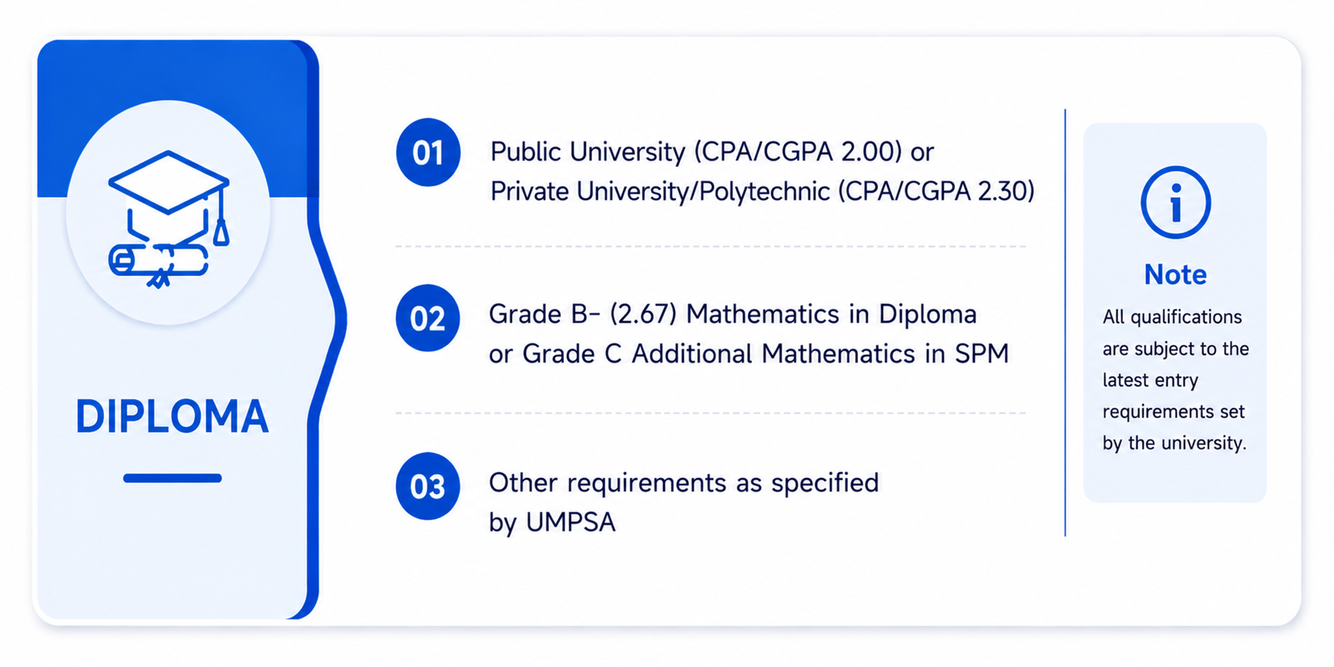The image size is (1334, 667).
Task: Select the 03 numbered circle badge
Action: tap(428, 487)
